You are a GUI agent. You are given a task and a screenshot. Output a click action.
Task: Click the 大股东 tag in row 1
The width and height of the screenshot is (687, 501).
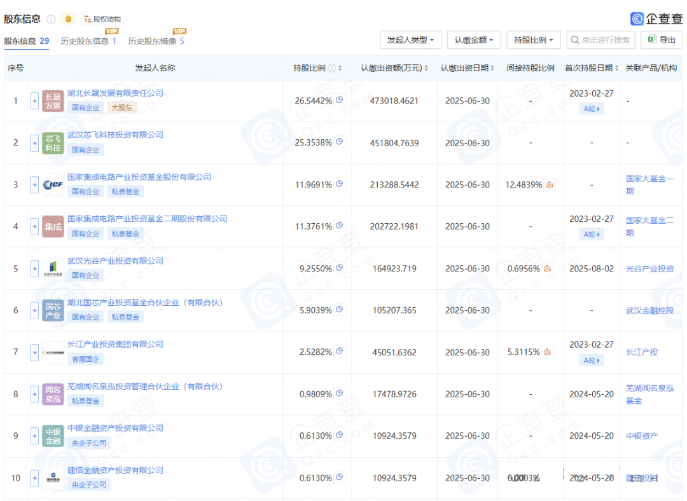[121, 107]
